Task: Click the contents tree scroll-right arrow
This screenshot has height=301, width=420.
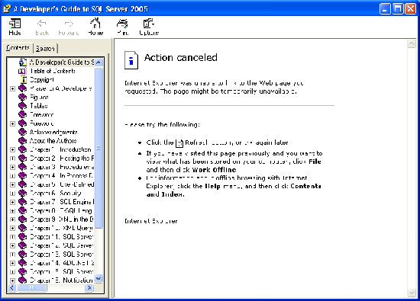Action: pyautogui.click(x=89, y=288)
